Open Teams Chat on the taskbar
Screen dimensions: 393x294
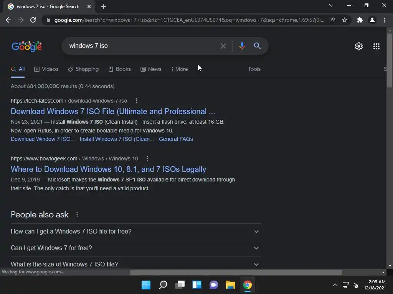213,285
